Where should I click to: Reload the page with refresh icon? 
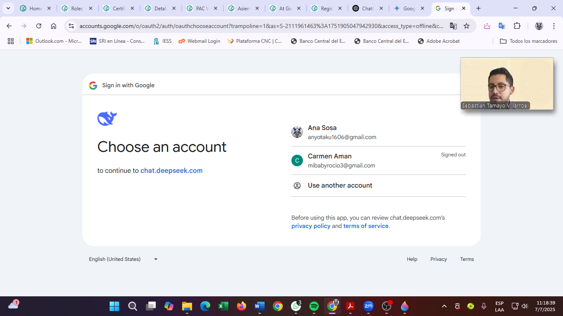click(x=39, y=26)
